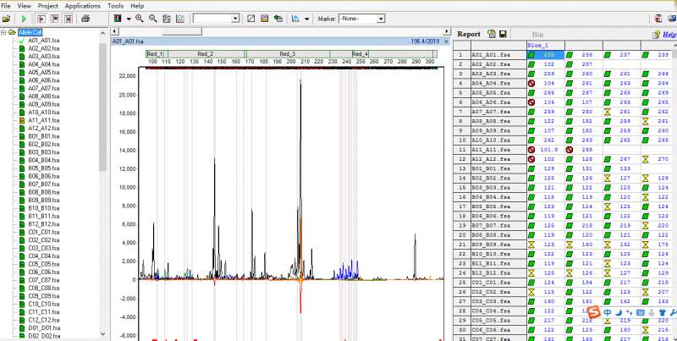This screenshot has width=677, height=341.
Task: Click the report settings icon beside Report
Action: (x=491, y=34)
